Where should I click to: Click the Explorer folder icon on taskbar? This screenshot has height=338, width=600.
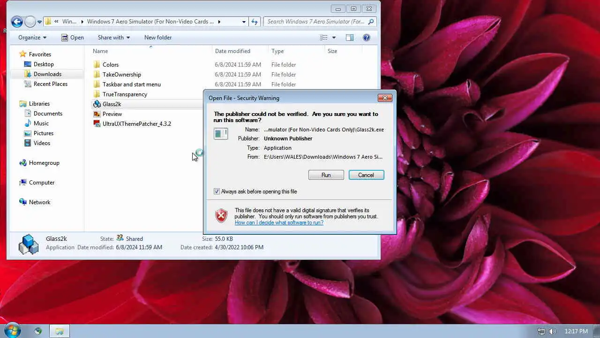click(x=60, y=331)
